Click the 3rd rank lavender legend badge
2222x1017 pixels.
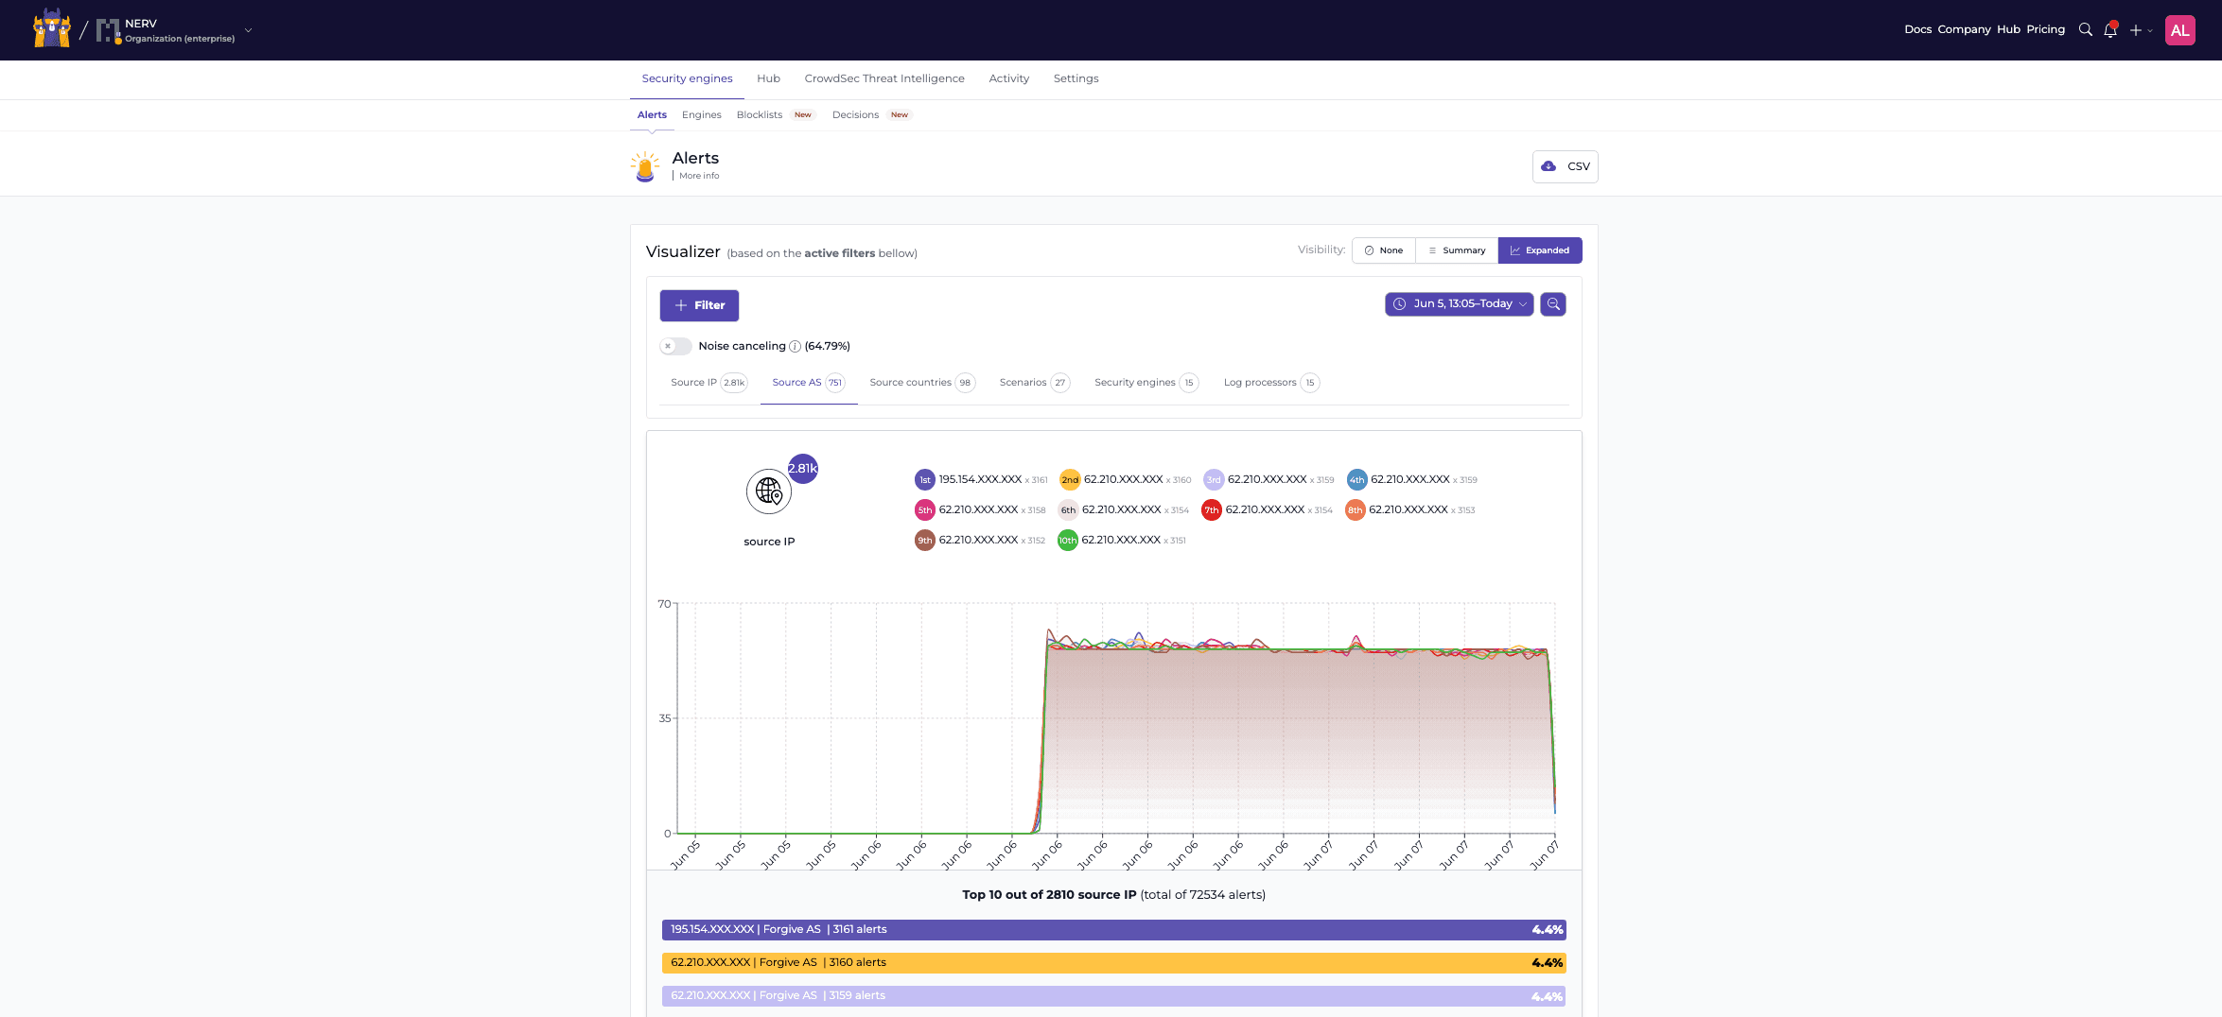coord(1214,480)
